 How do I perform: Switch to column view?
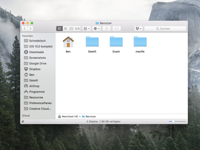tap(71, 29)
